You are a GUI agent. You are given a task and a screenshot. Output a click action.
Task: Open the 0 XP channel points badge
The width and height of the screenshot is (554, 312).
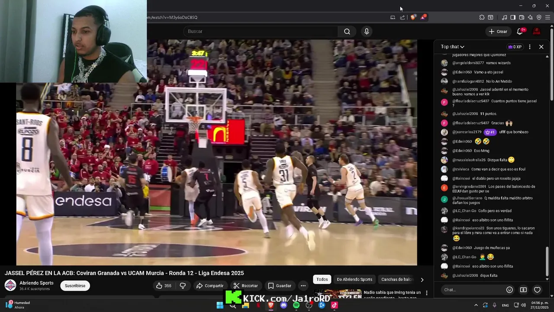pos(515,47)
